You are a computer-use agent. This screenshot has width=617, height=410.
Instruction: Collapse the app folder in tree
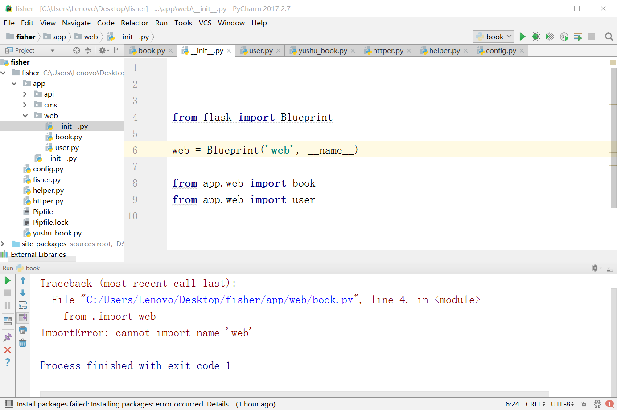click(14, 83)
